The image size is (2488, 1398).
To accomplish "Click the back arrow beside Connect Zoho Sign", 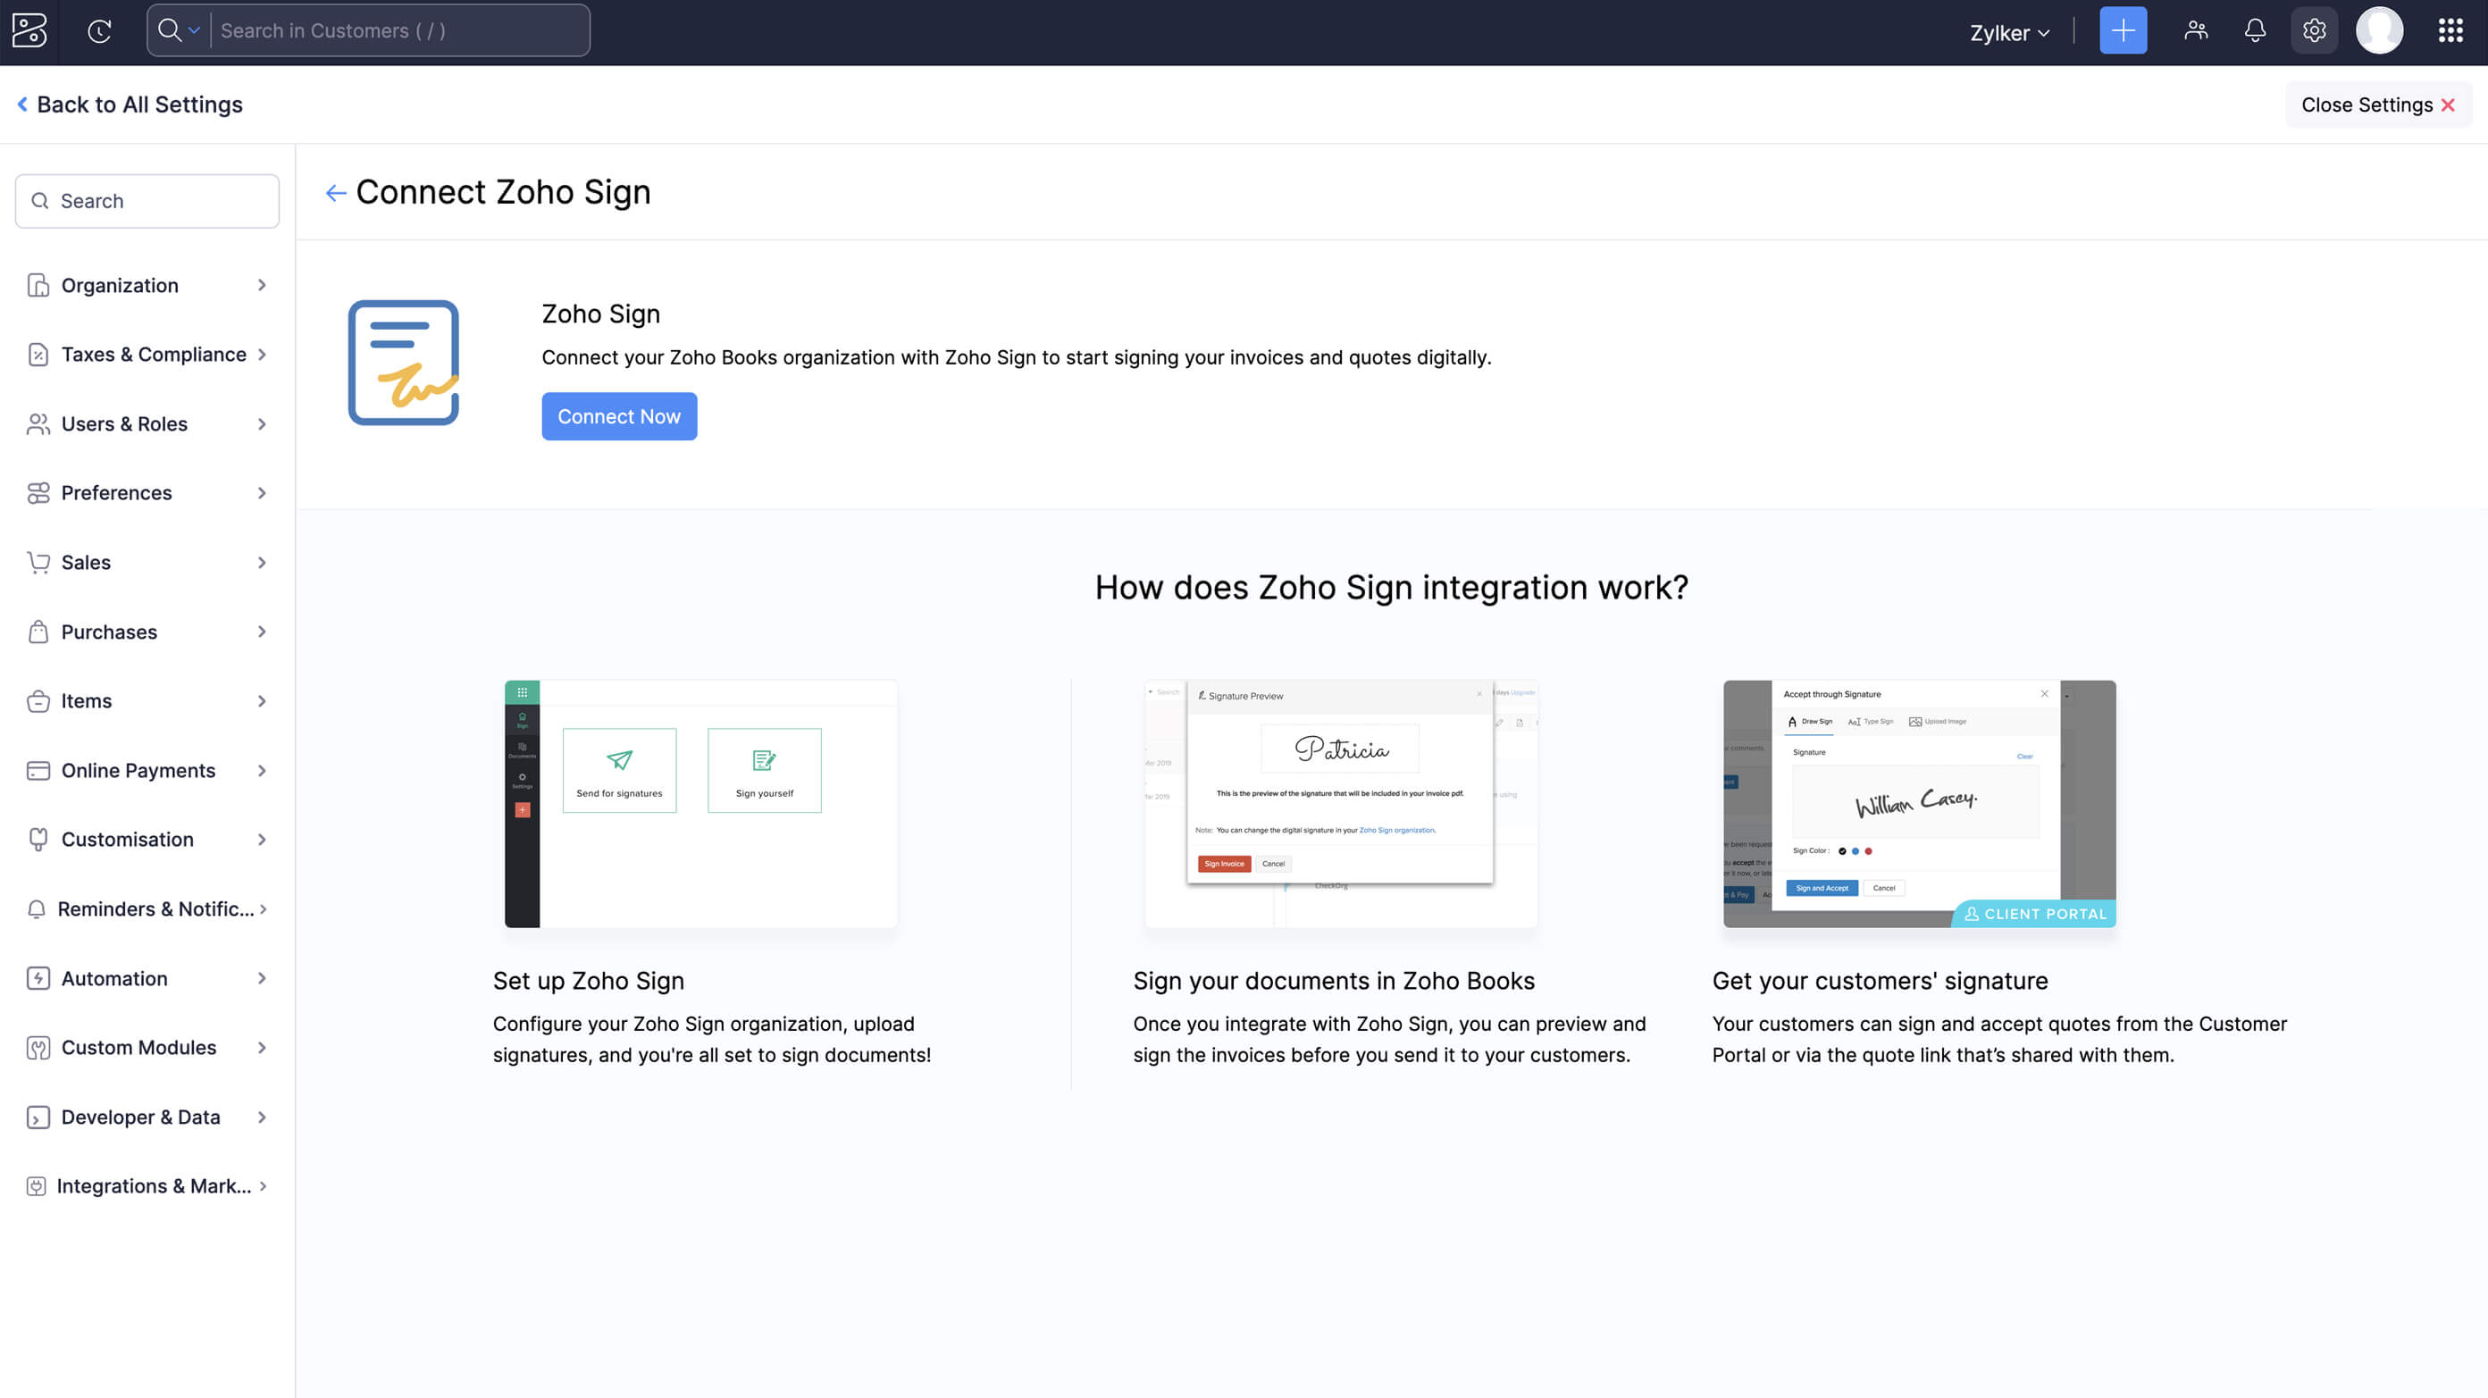I will [x=335, y=192].
